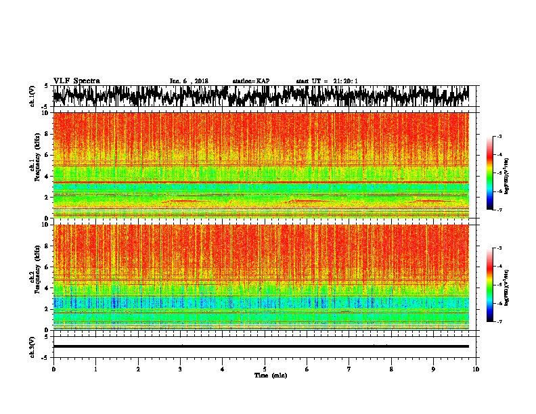This screenshot has width=536, height=414.
Task: Click the "ch.1(V)" waveform axis label
Action: (x=32, y=96)
